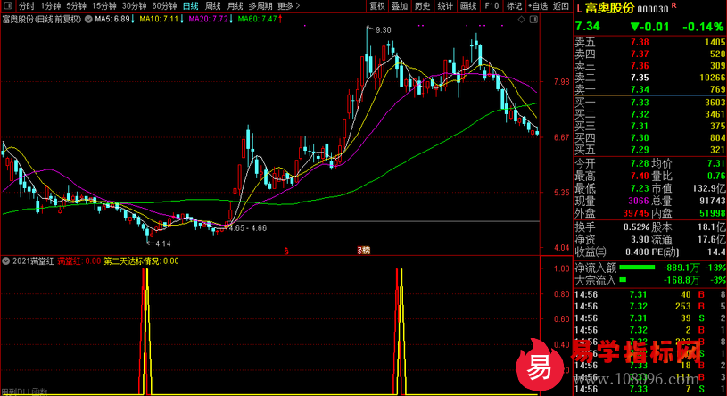Viewport: 727px width, 396px height.
Task: Click the first 14:56 7.31 trade row
Action: coord(650,294)
